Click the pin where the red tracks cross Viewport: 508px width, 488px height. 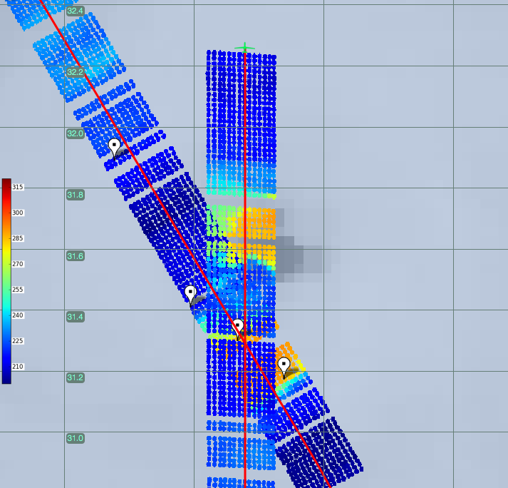[x=239, y=327]
